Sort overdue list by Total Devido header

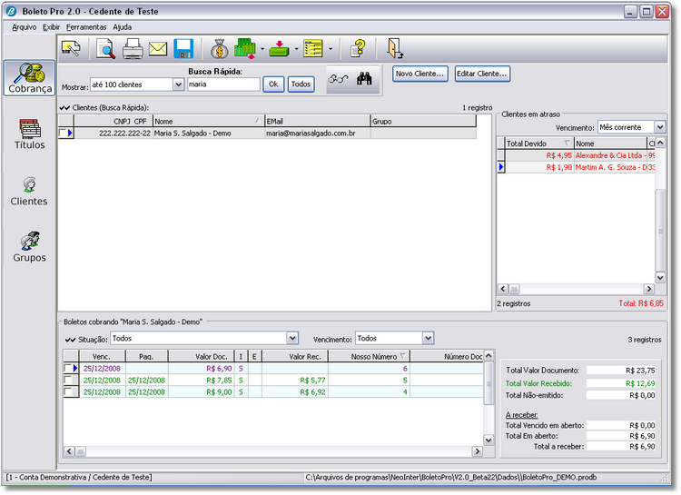pyautogui.click(x=539, y=144)
